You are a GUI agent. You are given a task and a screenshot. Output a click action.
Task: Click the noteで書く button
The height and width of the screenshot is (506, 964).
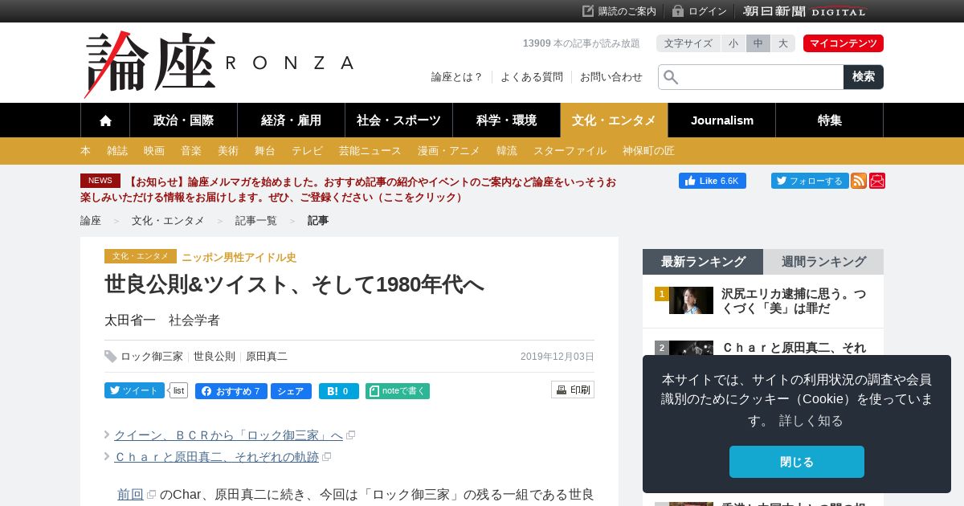pyautogui.click(x=398, y=391)
